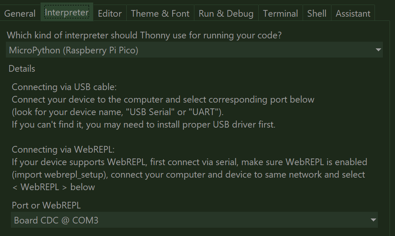Image resolution: width=395 pixels, height=236 pixels.
Task: Click the USB driver installation hint line
Action: tap(143, 124)
